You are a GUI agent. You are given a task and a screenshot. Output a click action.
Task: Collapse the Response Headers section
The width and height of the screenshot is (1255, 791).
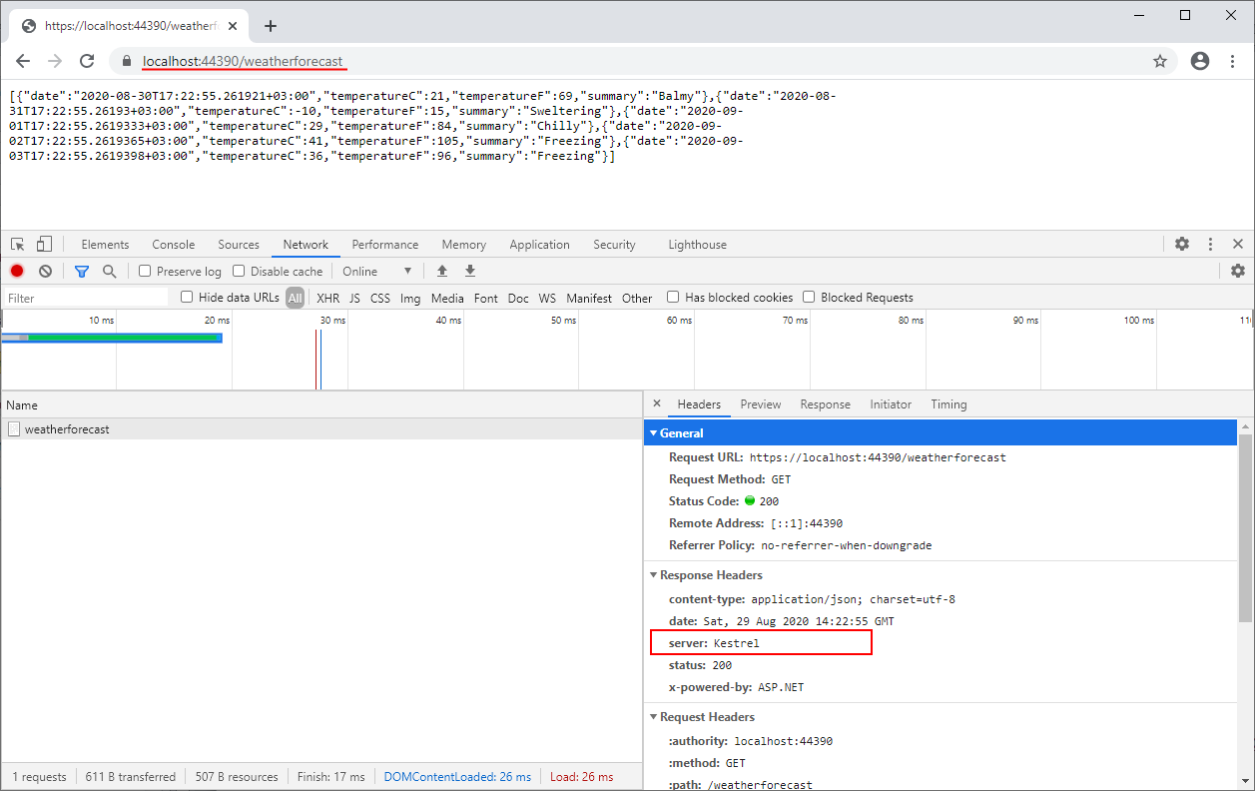(x=654, y=575)
